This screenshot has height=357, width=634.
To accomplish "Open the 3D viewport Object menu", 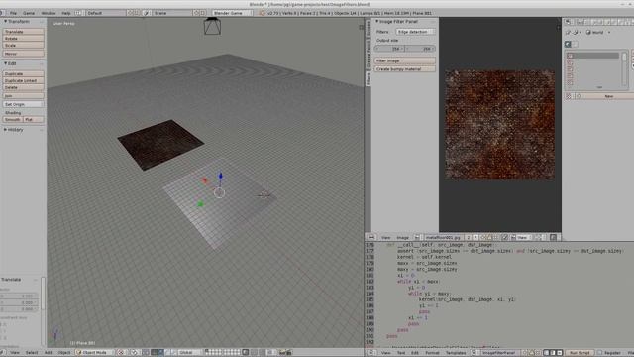I will click(63, 353).
